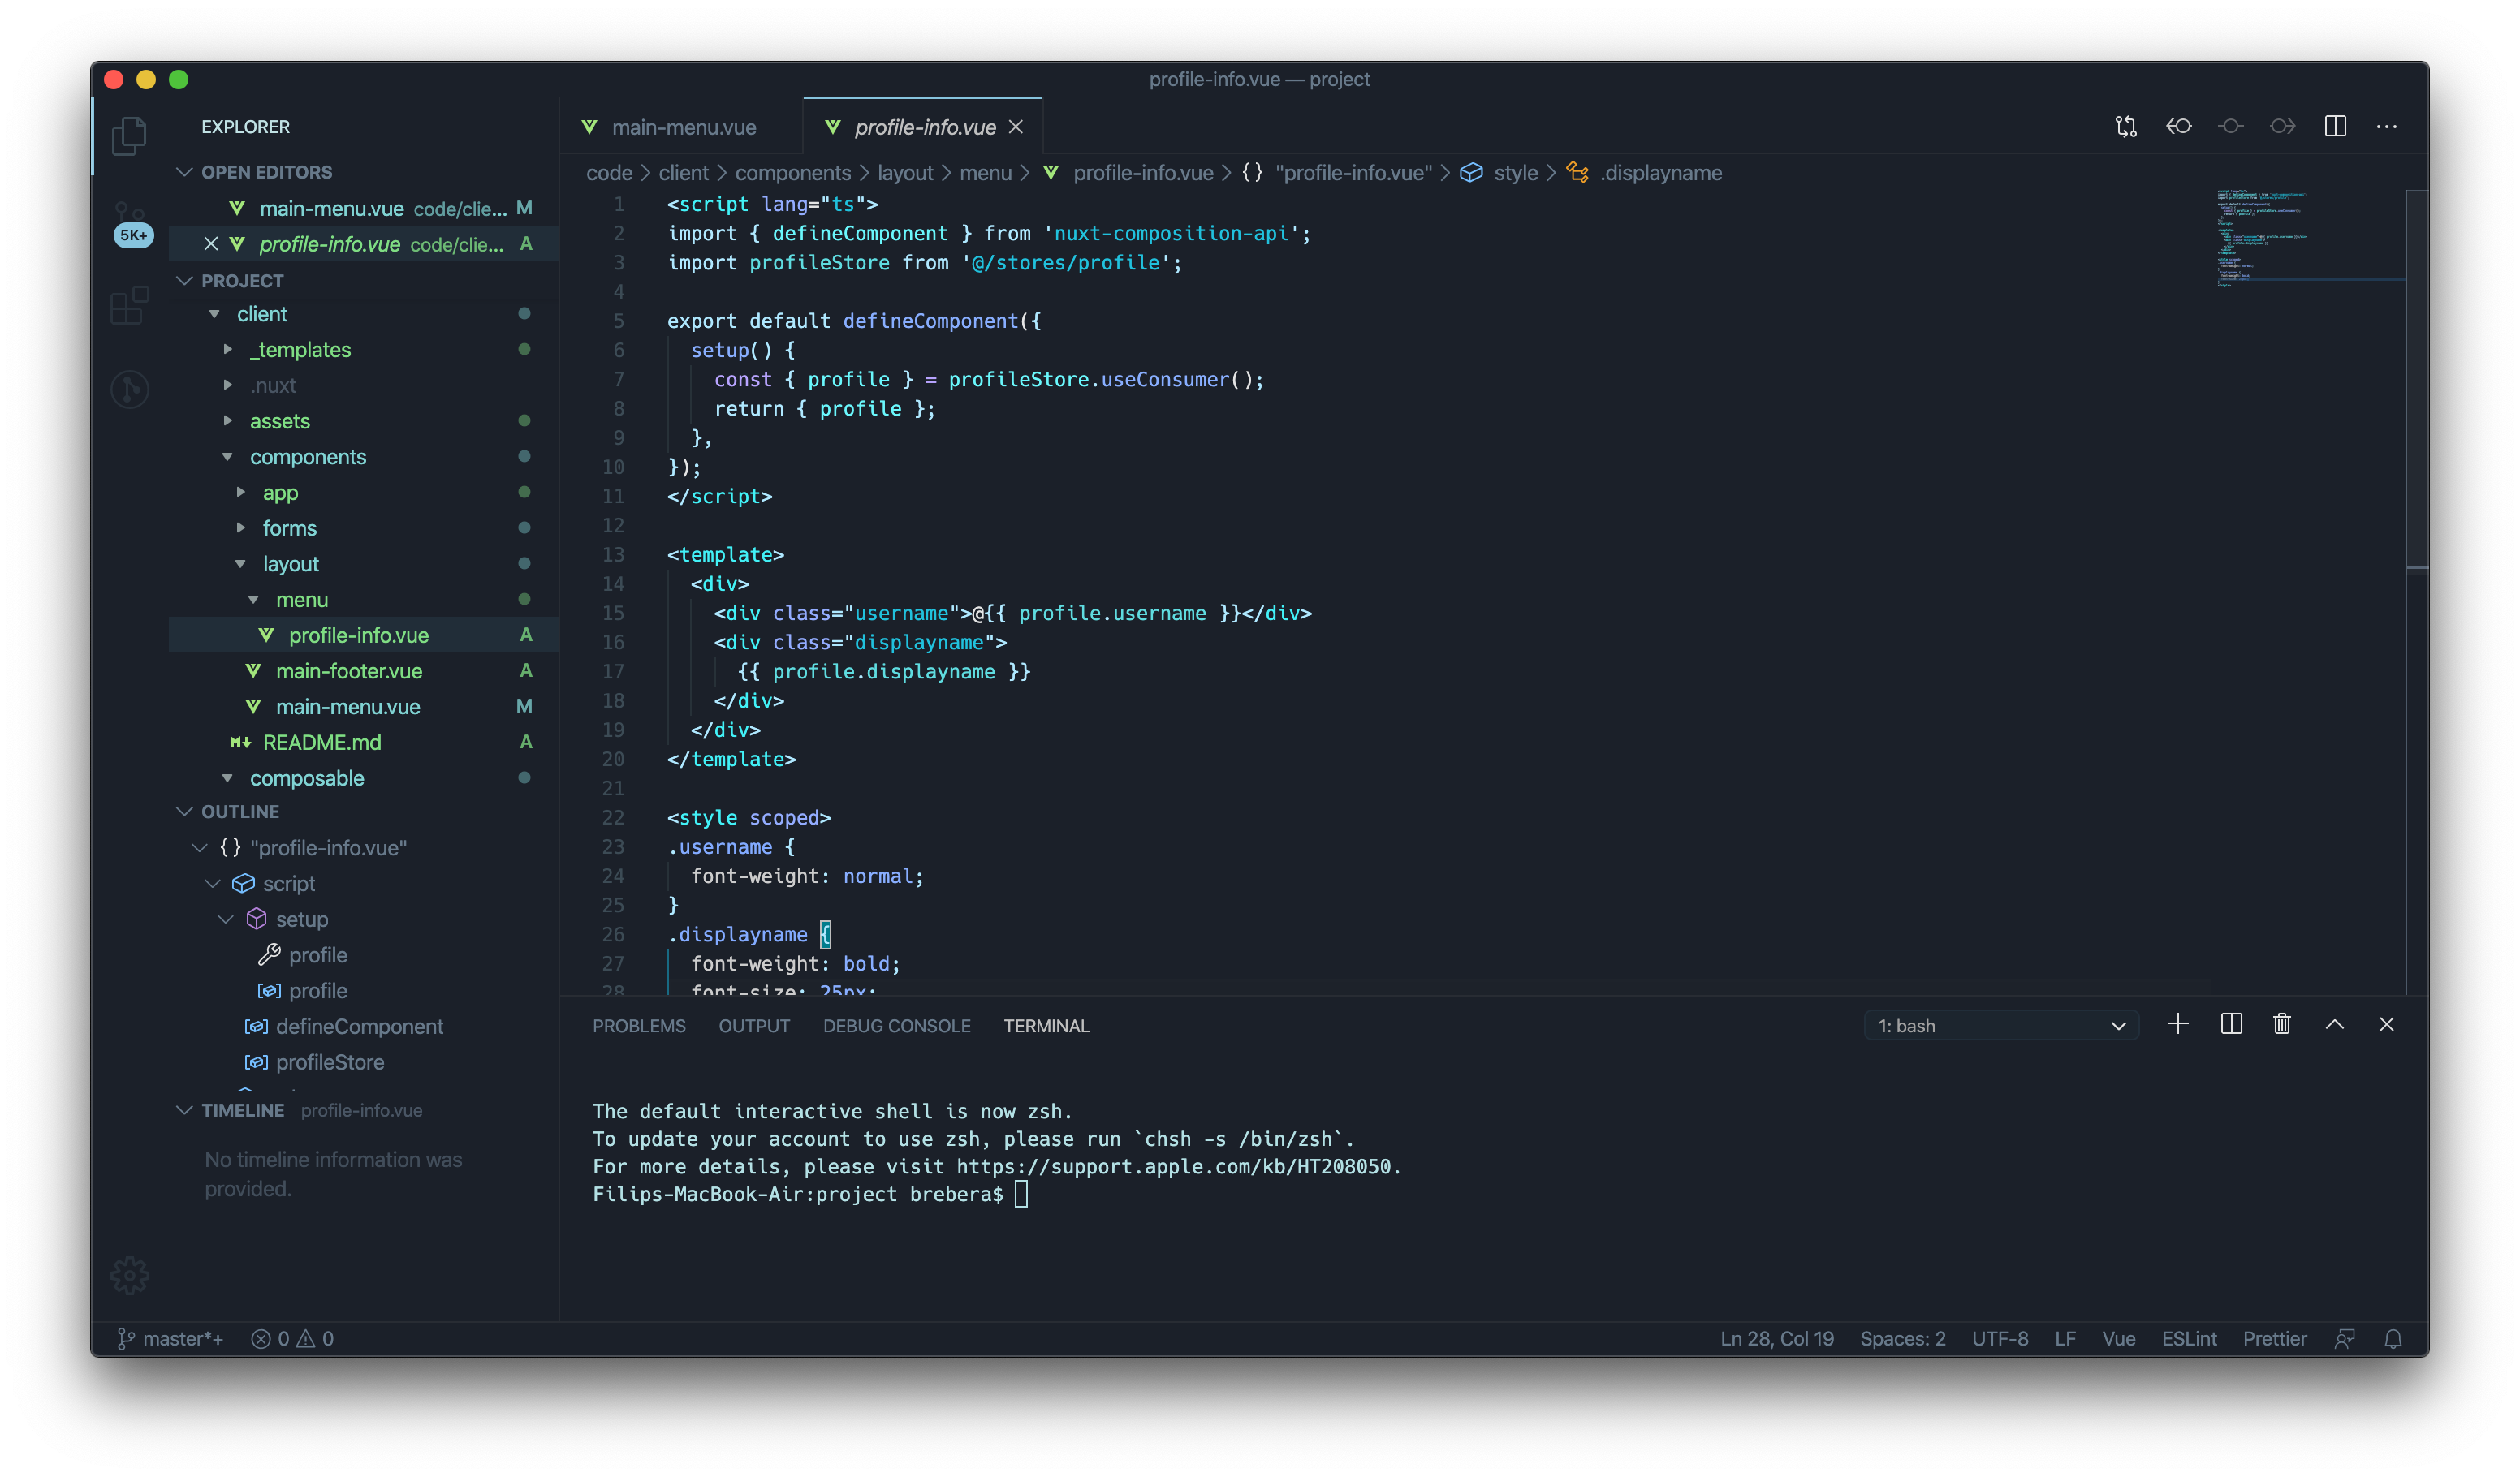This screenshot has width=2520, height=1477.
Task: Click the new terminal plus button
Action: [x=2177, y=1025]
